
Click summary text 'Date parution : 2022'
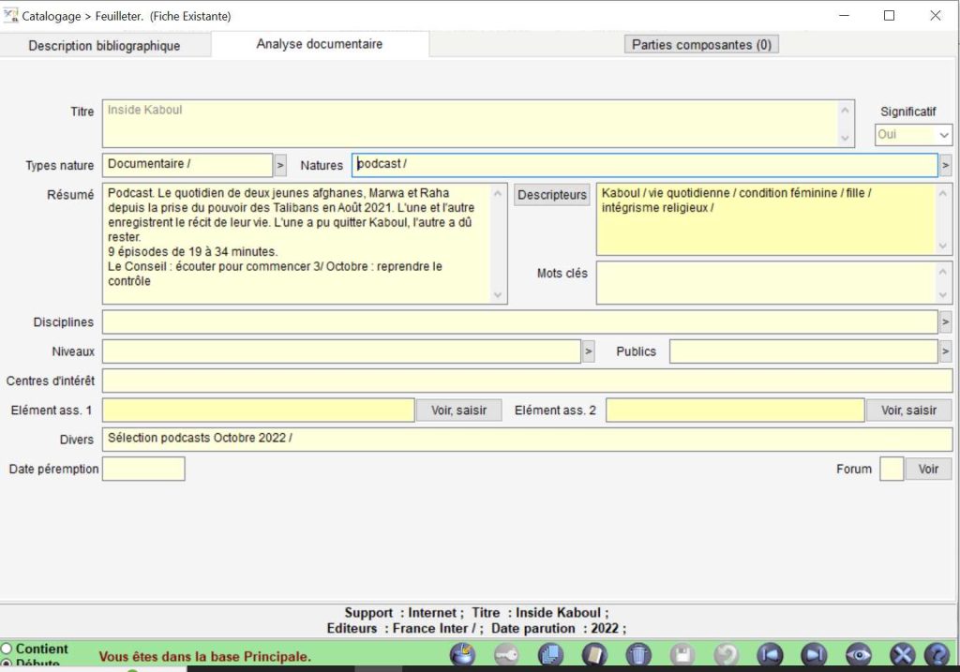tap(555, 628)
